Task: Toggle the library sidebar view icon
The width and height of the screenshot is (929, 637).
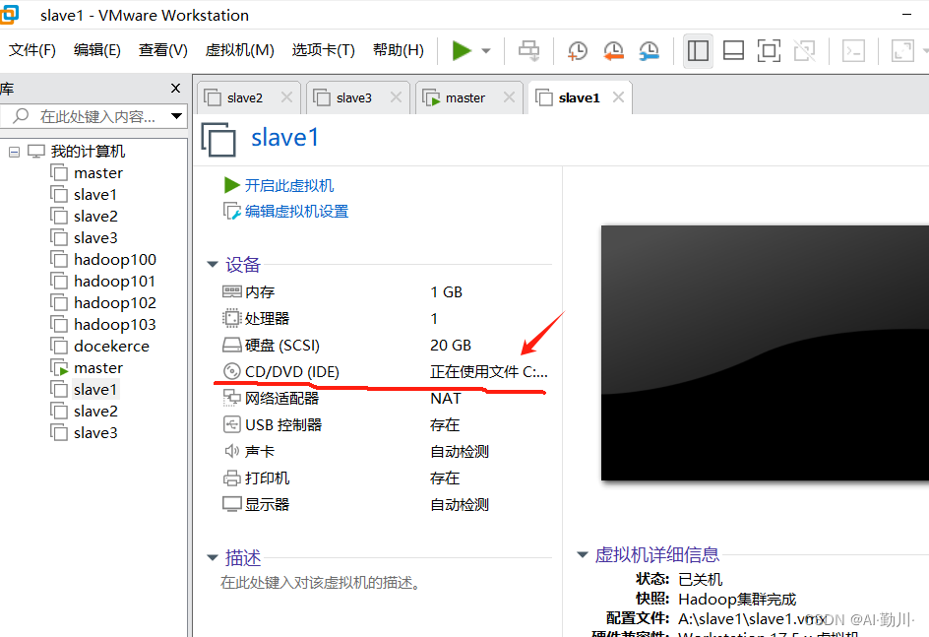Action: (x=698, y=51)
